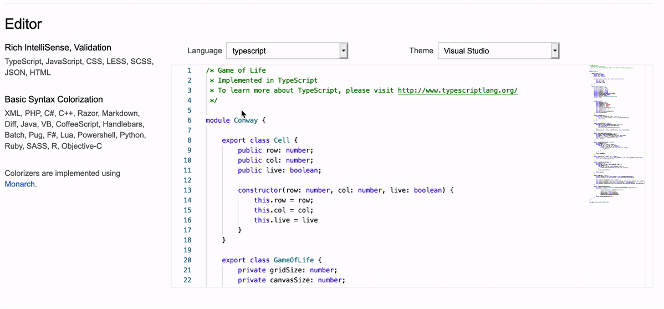664x309 pixels.
Task: Click 'Basic Syntax Colorization' heading
Action: [54, 100]
